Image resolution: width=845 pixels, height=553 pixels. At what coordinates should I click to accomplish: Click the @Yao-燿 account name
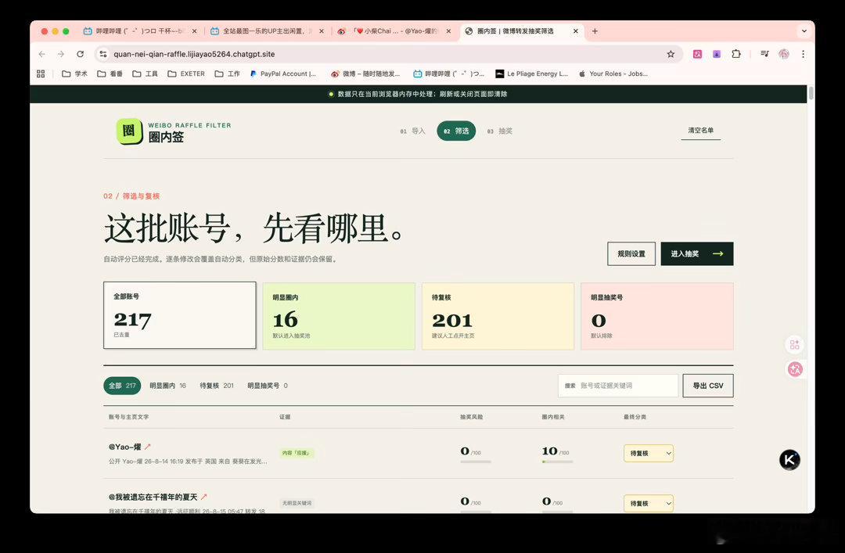124,447
